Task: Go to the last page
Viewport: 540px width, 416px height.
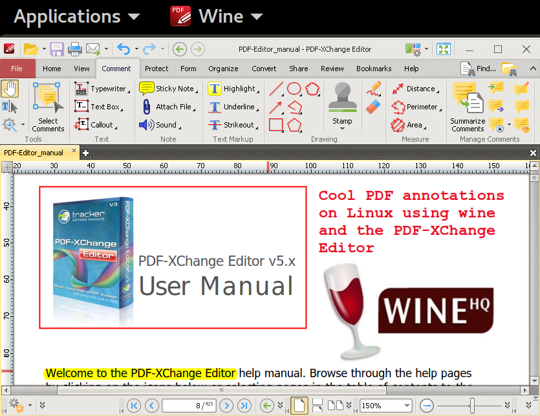Action: (244, 406)
